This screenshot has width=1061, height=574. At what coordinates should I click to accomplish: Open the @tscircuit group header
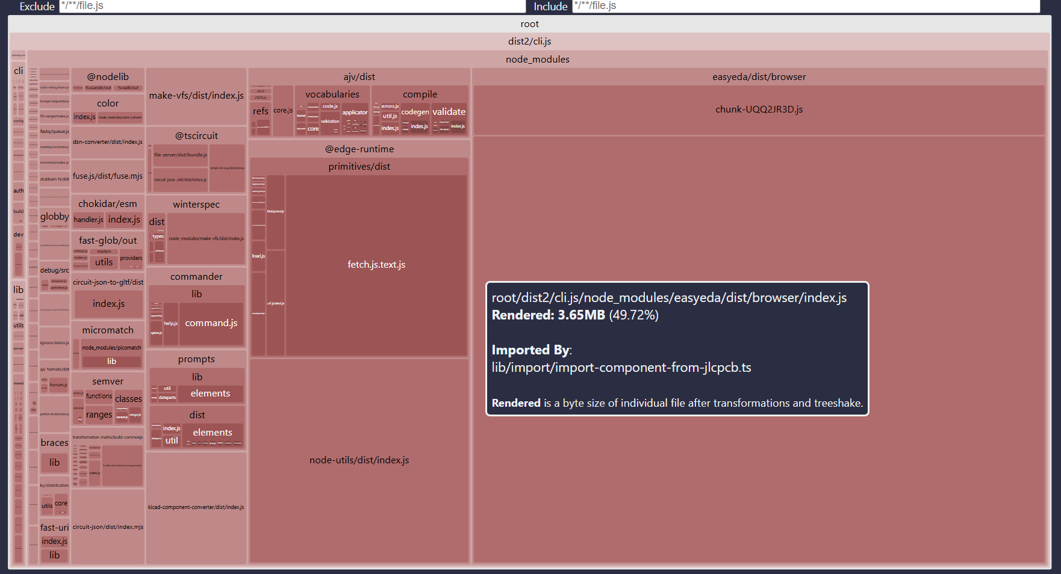click(x=196, y=136)
